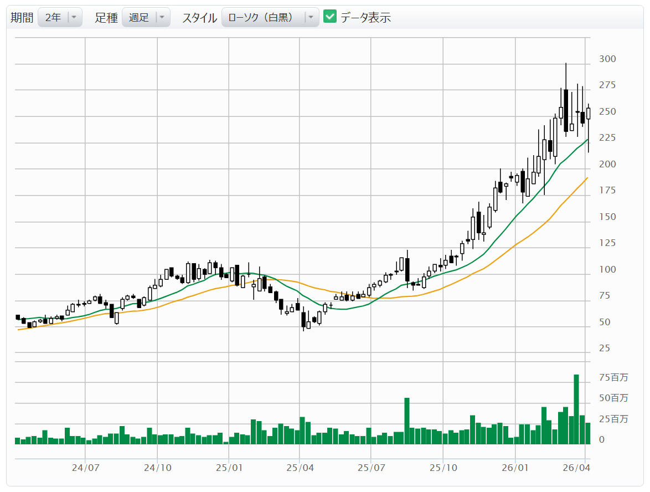Select the 25/10 date marker
This screenshot has height=492, width=650.
(443, 468)
